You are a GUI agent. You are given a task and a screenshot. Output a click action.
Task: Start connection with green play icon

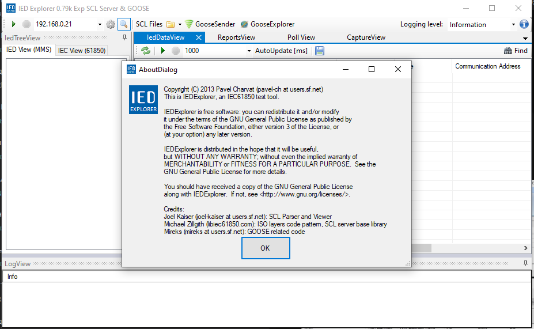[14, 24]
